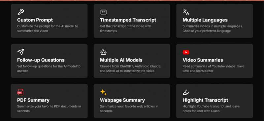The height and width of the screenshot is (121, 264).
Task: Click 'Set follow-up questions for the AI model' text
Action: [x=49, y=68]
